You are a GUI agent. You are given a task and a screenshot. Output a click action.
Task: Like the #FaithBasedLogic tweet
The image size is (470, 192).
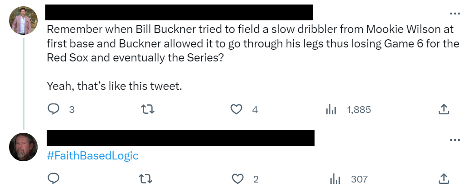[237, 179]
